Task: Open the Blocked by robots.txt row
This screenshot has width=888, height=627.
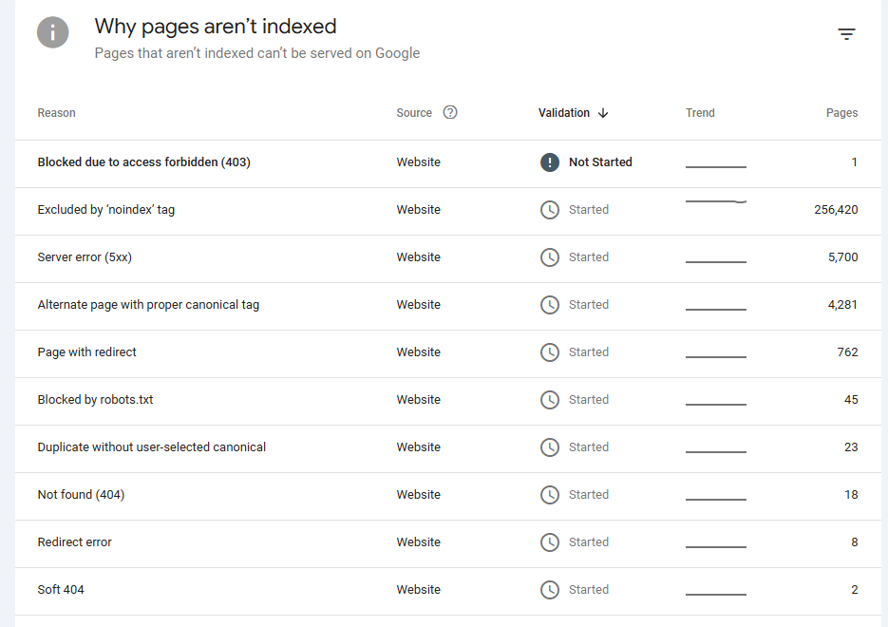Action: click(95, 400)
